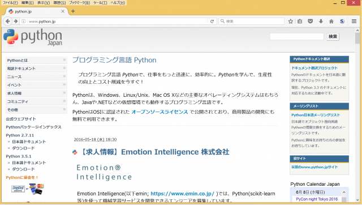Save page to Pocket icon

pyautogui.click(x=311, y=22)
